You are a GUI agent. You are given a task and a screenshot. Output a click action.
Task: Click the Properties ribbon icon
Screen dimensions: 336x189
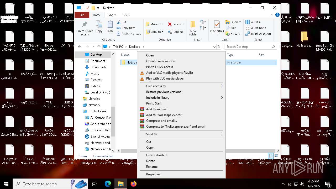coord(217,28)
